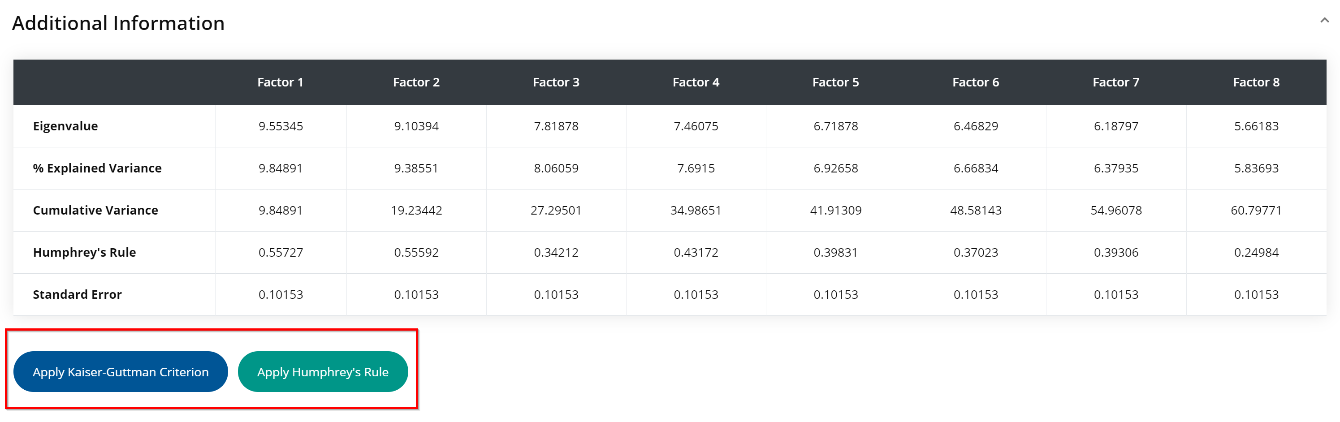The width and height of the screenshot is (1340, 422).
Task: Click explained variance value 6.66834
Action: [976, 168]
